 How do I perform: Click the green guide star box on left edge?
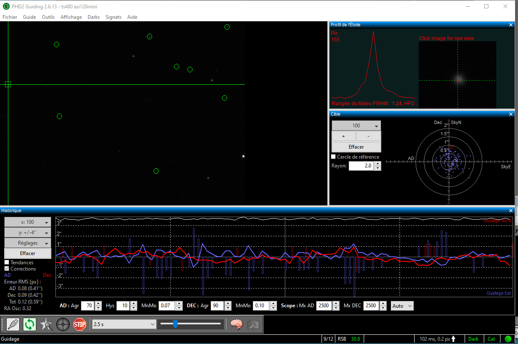8,84
